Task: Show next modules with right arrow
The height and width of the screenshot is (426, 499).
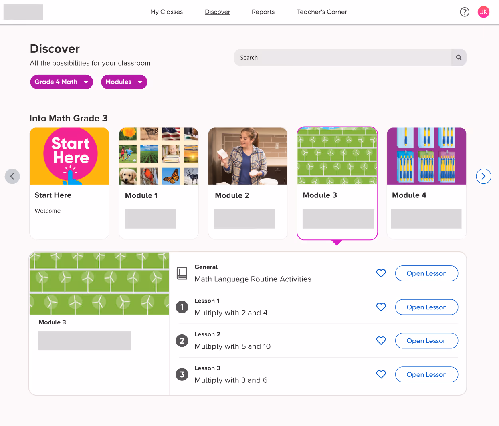Action: tap(483, 176)
